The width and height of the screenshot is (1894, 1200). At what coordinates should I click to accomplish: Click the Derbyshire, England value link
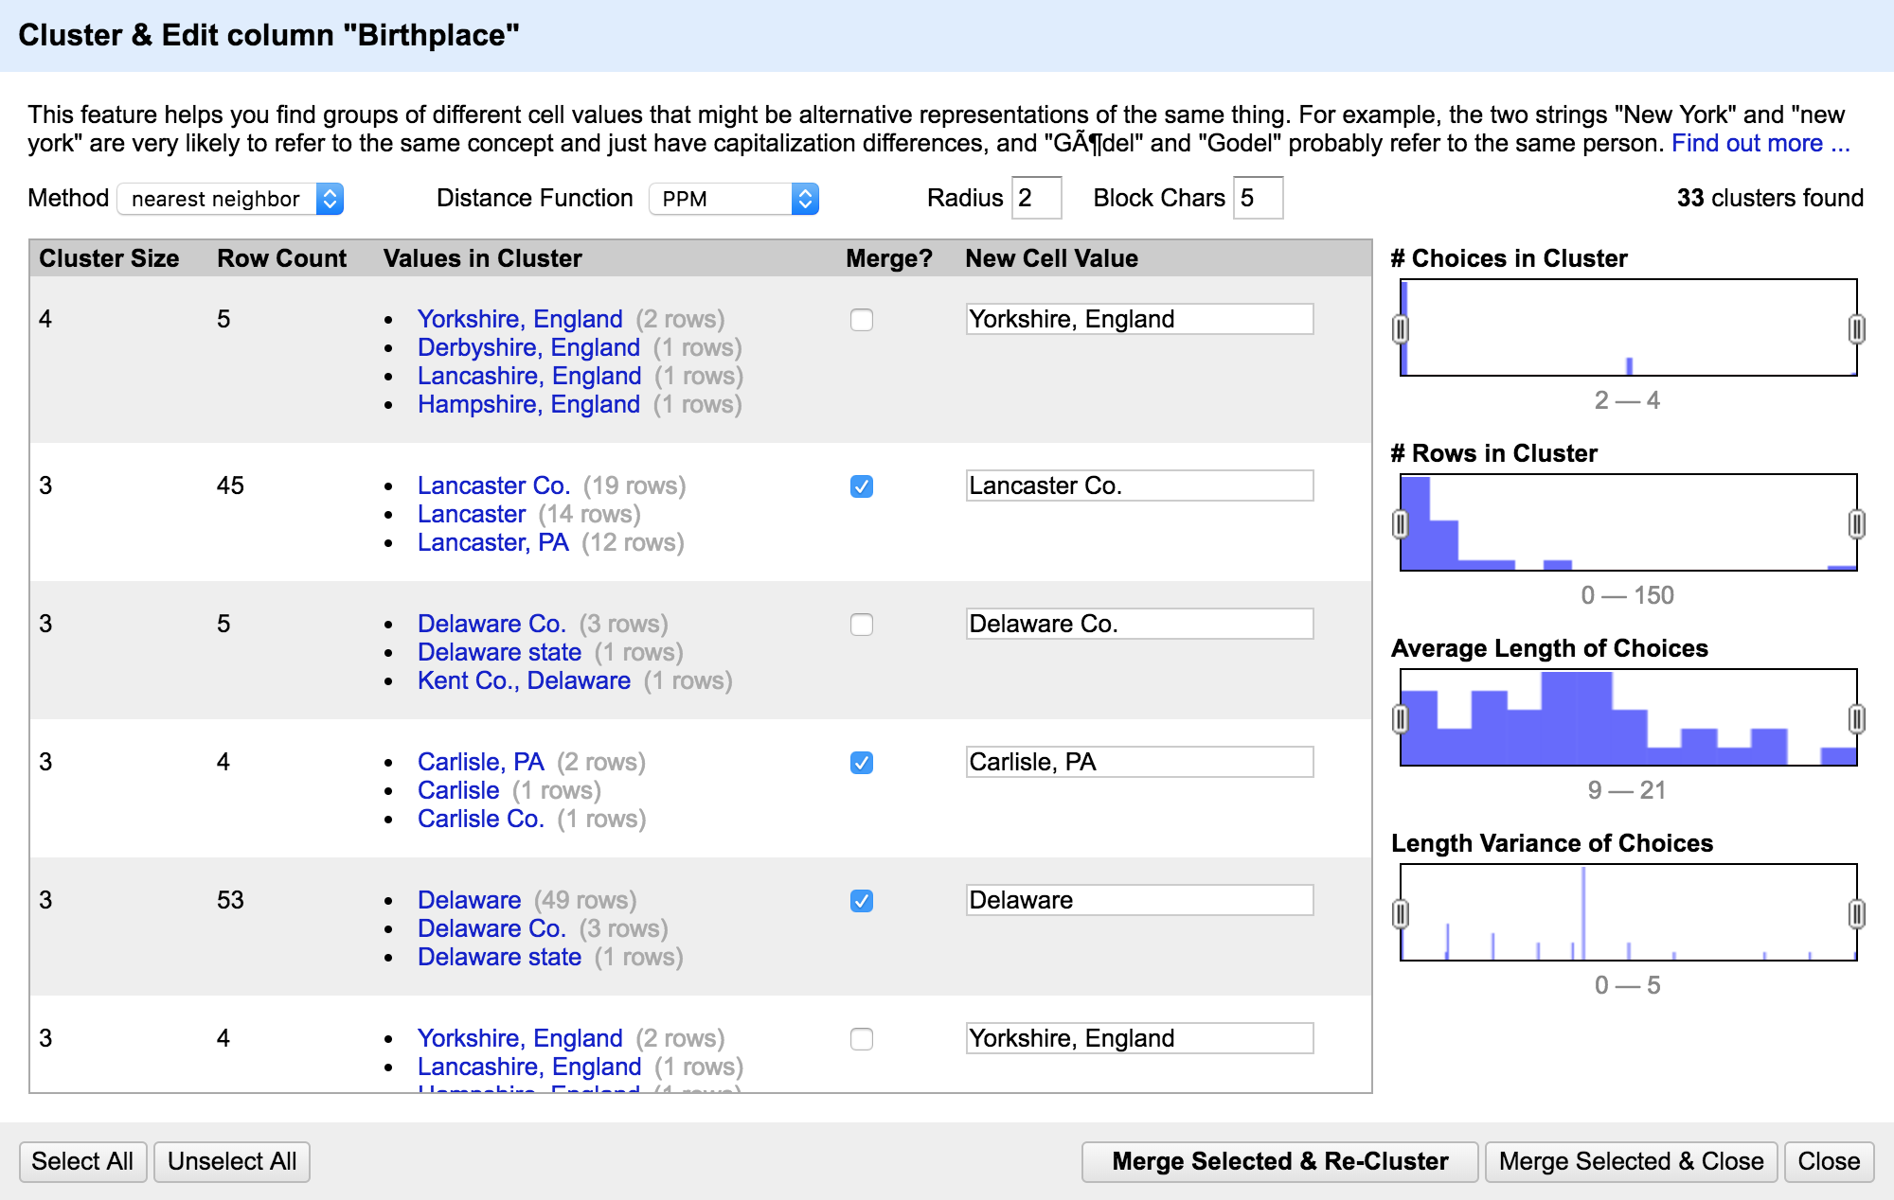pyautogui.click(x=528, y=347)
